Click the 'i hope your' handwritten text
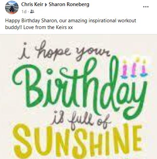Image resolution: width=157 pixels, height=159 pixels. tap(64, 51)
